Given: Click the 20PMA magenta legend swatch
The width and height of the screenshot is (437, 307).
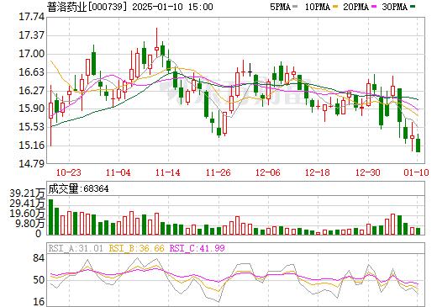Looking at the screenshot, I should (x=374, y=7).
